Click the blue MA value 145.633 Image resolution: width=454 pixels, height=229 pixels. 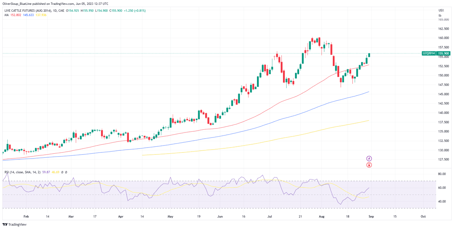[x=28, y=15]
